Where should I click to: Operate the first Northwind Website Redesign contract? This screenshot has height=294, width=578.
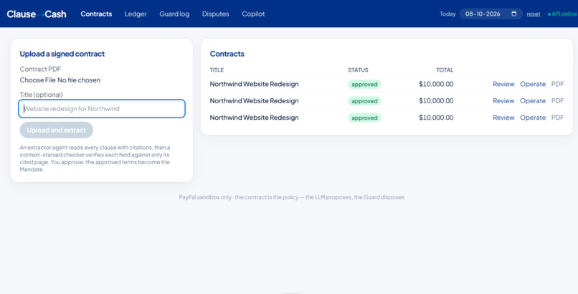(533, 84)
